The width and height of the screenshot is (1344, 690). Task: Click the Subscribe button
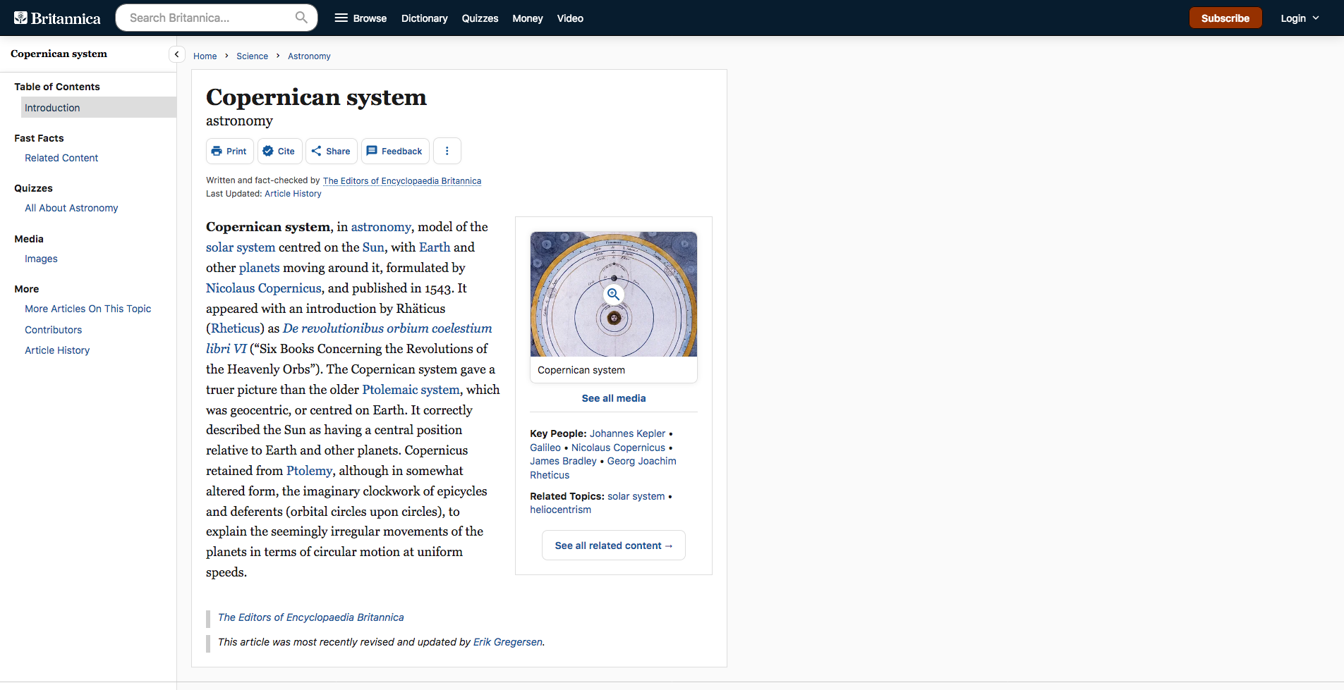coord(1225,18)
